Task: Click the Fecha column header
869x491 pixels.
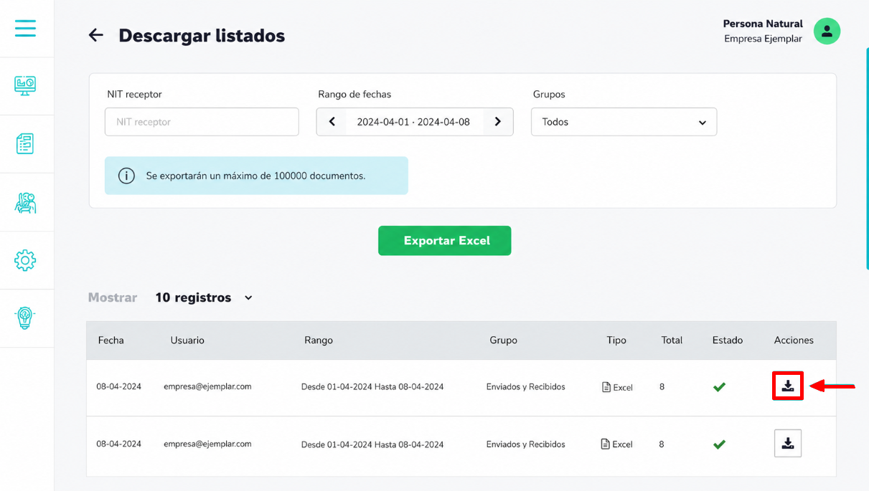Action: (111, 340)
